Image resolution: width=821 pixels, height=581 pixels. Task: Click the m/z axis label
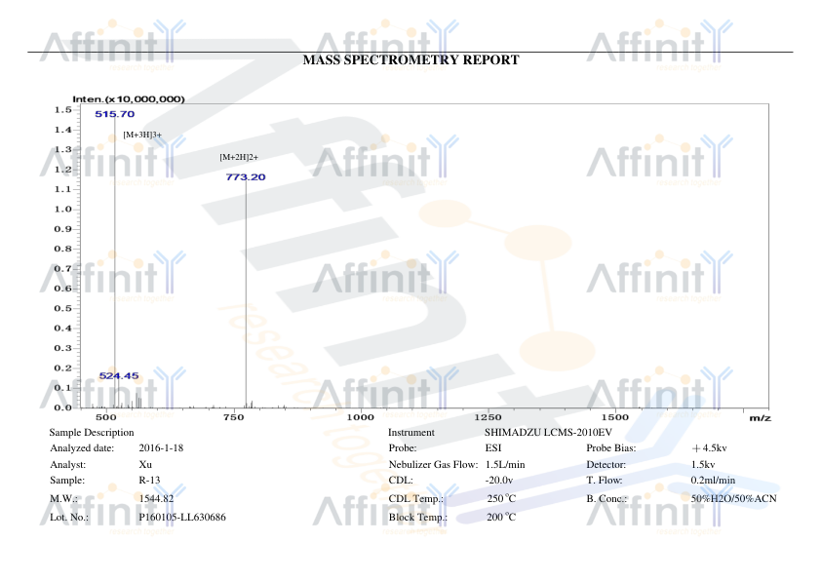[760, 417]
